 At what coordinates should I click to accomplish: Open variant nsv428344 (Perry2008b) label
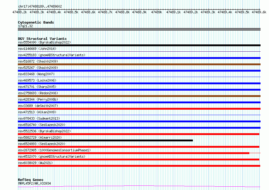coord(38,99)
